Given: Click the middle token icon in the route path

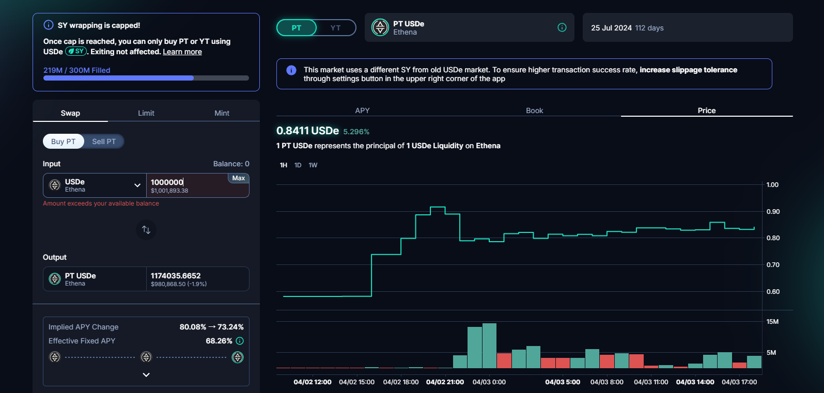Looking at the screenshot, I should [x=146, y=357].
